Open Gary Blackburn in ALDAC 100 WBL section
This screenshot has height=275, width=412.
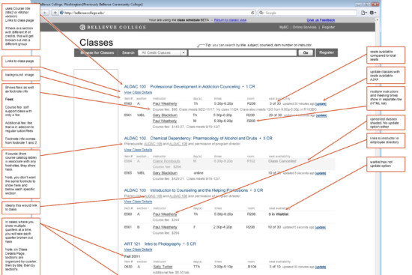165,115
